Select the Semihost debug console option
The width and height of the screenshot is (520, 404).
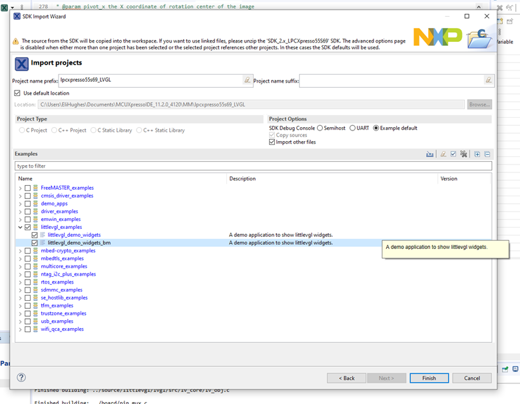(320, 128)
